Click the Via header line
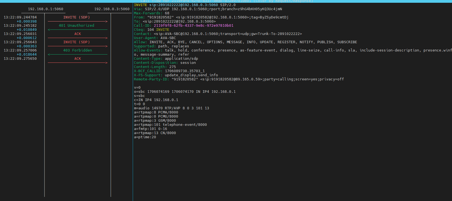The image size is (452, 201). tap(208, 9)
